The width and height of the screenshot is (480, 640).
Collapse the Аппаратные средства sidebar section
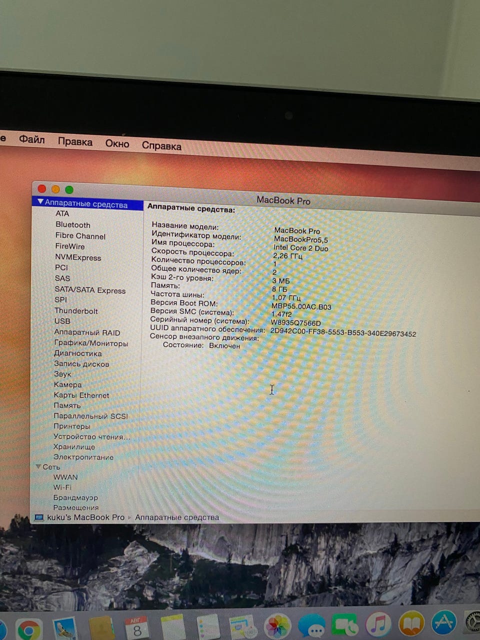[x=40, y=202]
